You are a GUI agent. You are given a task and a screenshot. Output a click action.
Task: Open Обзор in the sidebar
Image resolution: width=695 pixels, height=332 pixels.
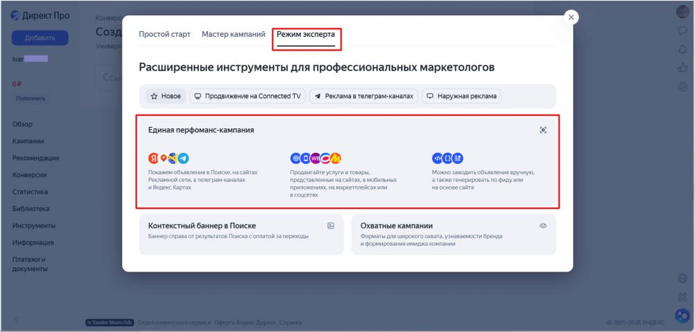[x=23, y=124]
